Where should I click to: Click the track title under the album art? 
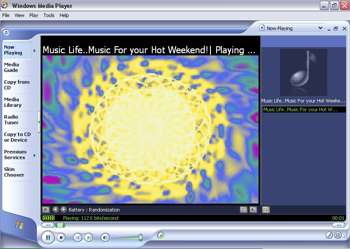tap(303, 101)
